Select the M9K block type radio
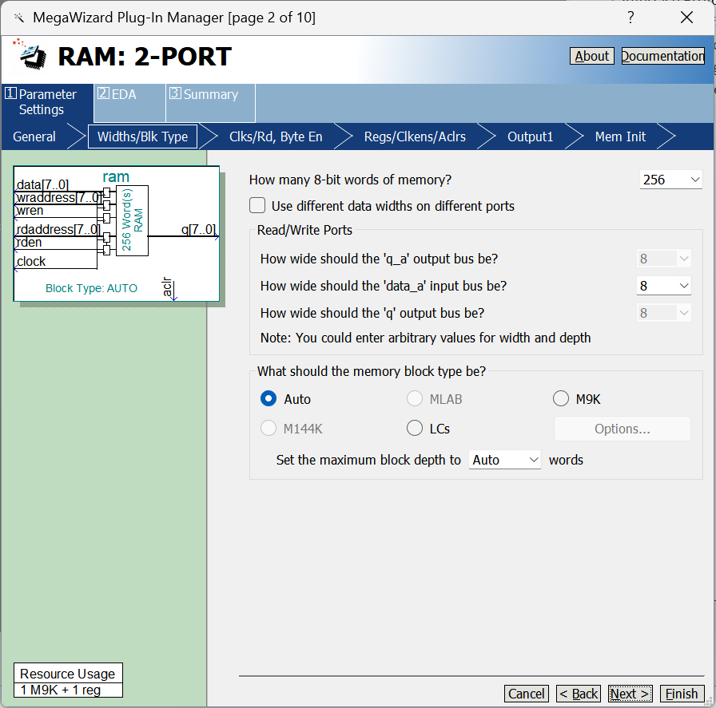Image resolution: width=716 pixels, height=708 pixels. click(561, 398)
